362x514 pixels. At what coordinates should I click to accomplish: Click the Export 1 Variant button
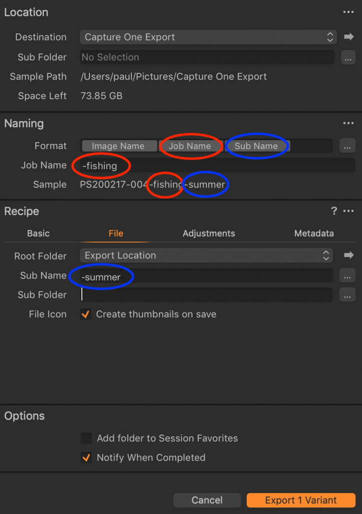click(x=301, y=500)
